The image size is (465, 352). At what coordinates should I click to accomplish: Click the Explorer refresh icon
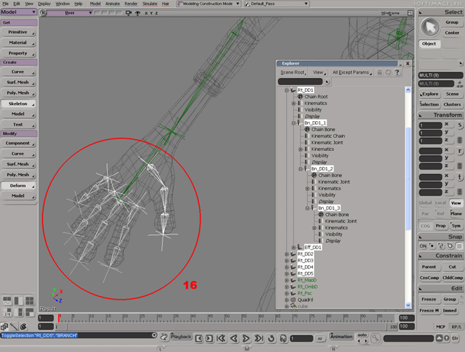388,72
